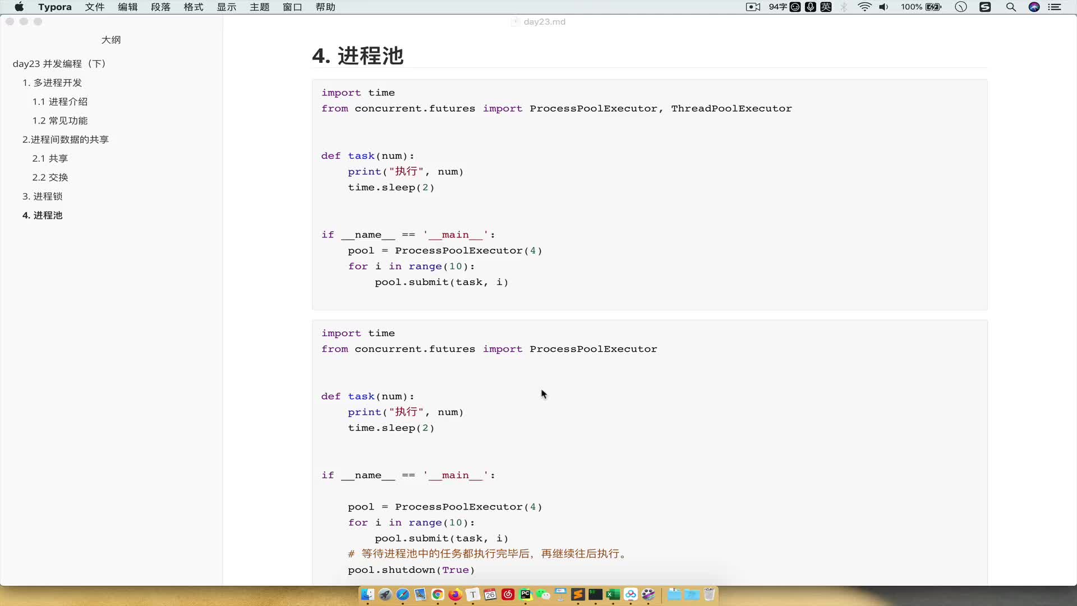Open Finder from the Dock
1077x606 pixels.
click(x=367, y=595)
